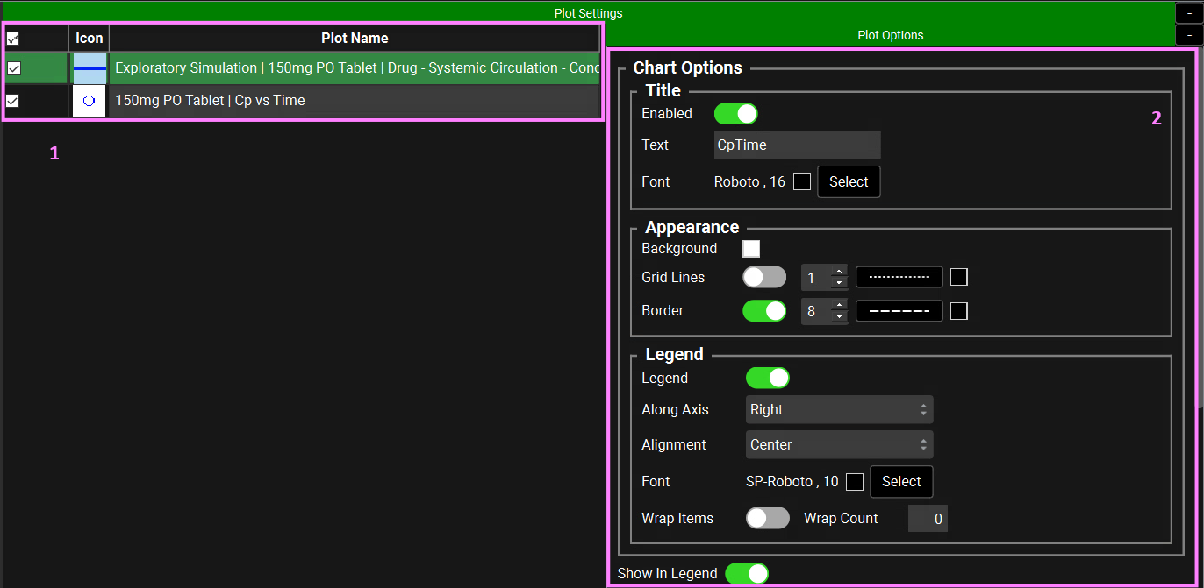Collapse the Plot Settings panel
This screenshot has height=588, width=1204.
(x=1189, y=13)
